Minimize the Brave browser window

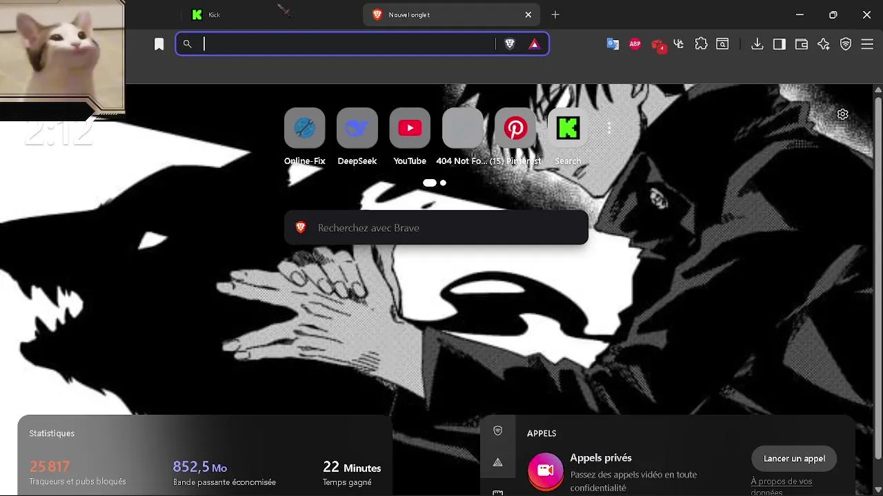pos(800,14)
